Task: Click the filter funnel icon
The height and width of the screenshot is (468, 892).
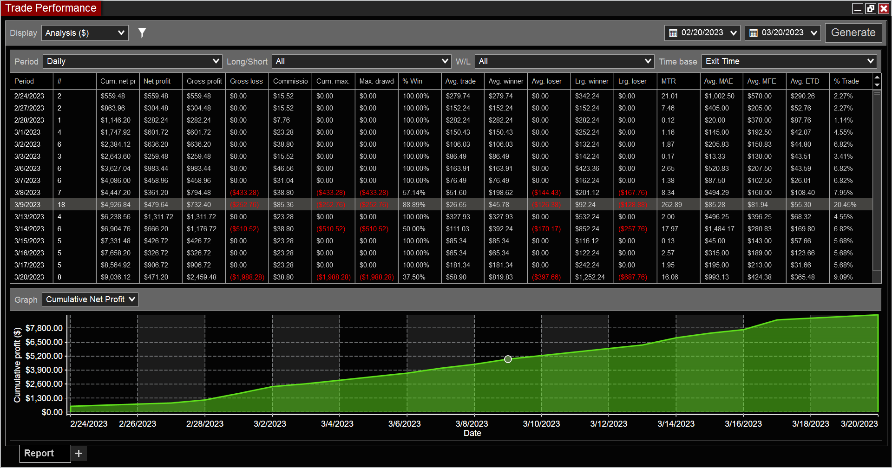Action: click(142, 32)
